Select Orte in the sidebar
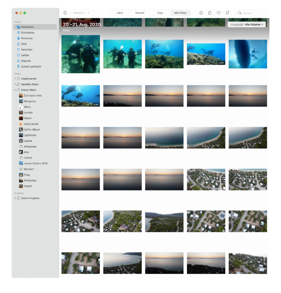The width and height of the screenshot is (281, 293). 24,44
